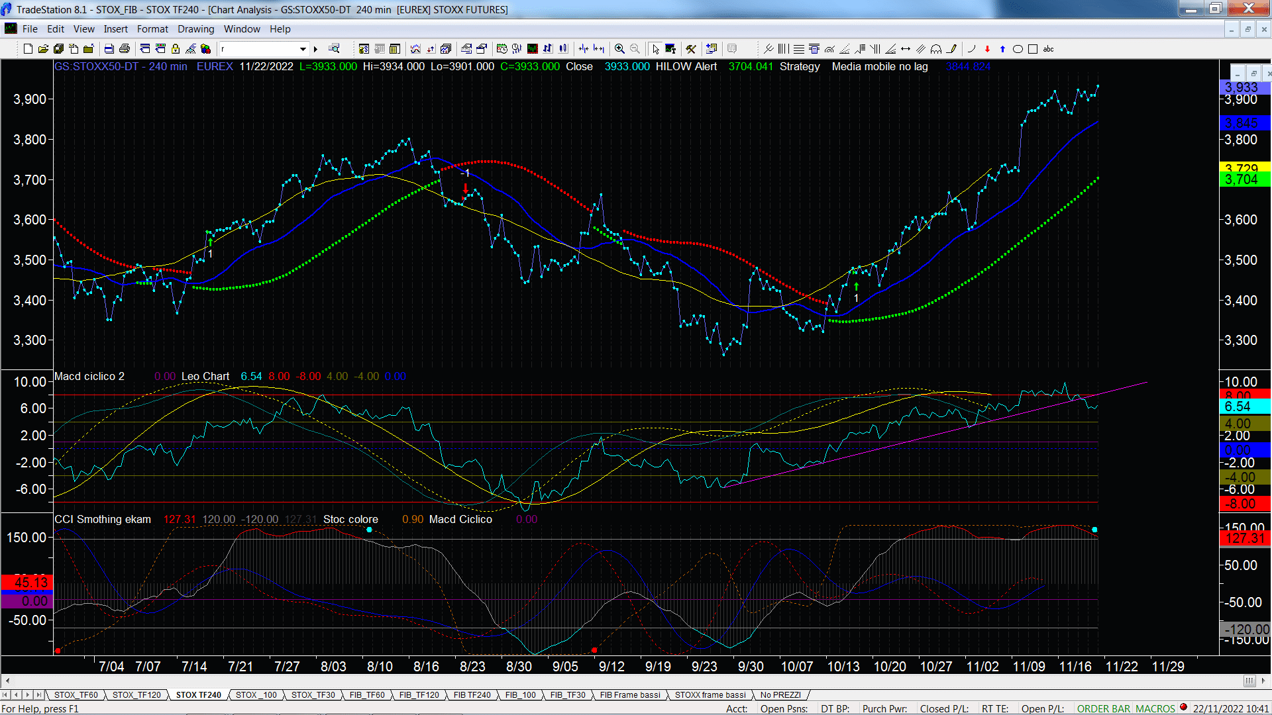The image size is (1272, 715).
Task: Click the Save All Desktops toolbar icon
Action: pos(58,49)
